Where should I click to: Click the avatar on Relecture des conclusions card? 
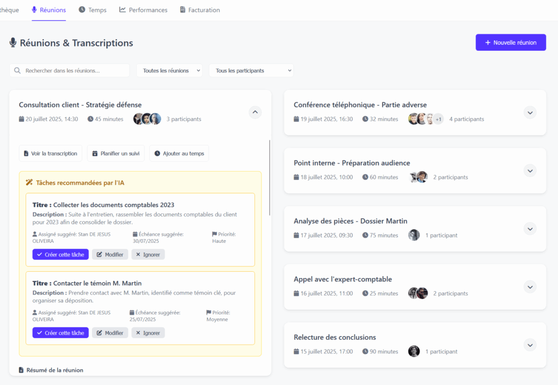click(x=414, y=351)
